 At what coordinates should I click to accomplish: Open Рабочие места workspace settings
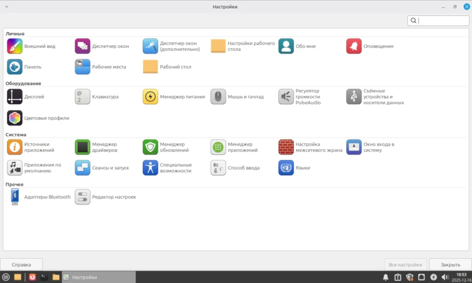pos(100,67)
